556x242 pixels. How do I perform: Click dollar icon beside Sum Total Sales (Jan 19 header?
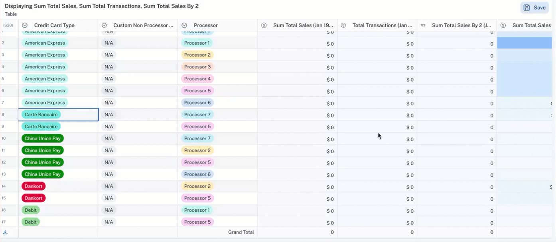[x=264, y=25]
